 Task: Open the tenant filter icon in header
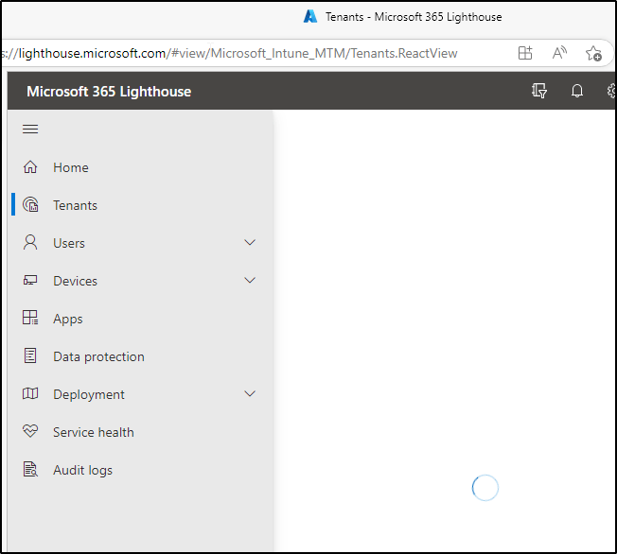click(x=539, y=91)
